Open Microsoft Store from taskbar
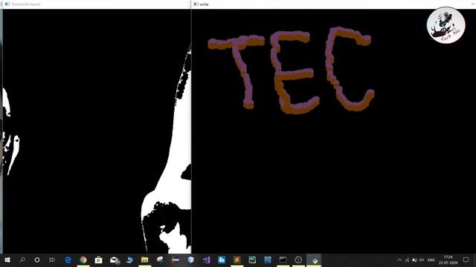Screen dimensions: 476x267 98,260
